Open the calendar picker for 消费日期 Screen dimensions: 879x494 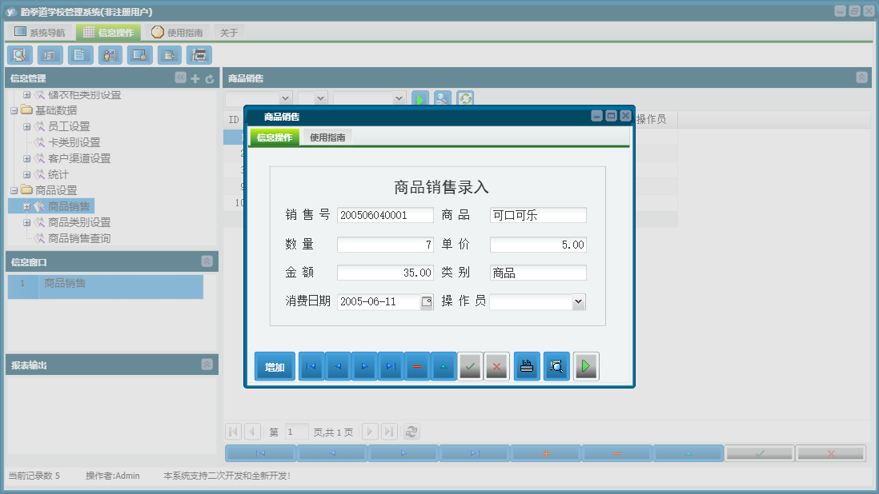click(x=426, y=301)
